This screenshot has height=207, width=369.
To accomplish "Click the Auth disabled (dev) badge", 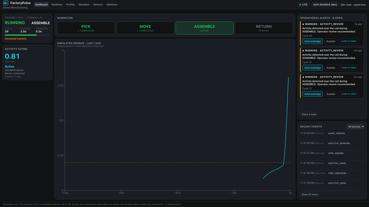I will [x=325, y=5].
